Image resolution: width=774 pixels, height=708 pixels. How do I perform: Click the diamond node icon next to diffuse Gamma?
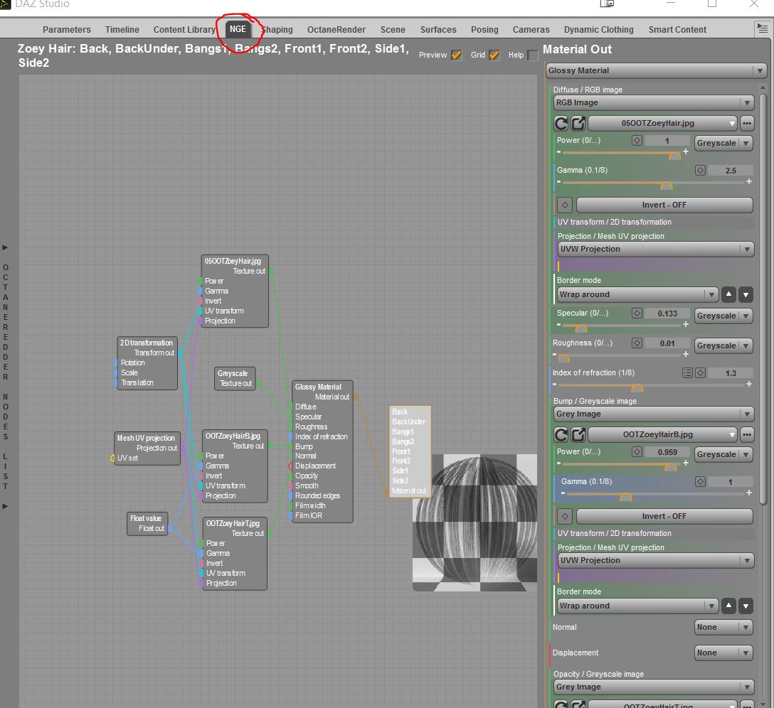pos(700,170)
